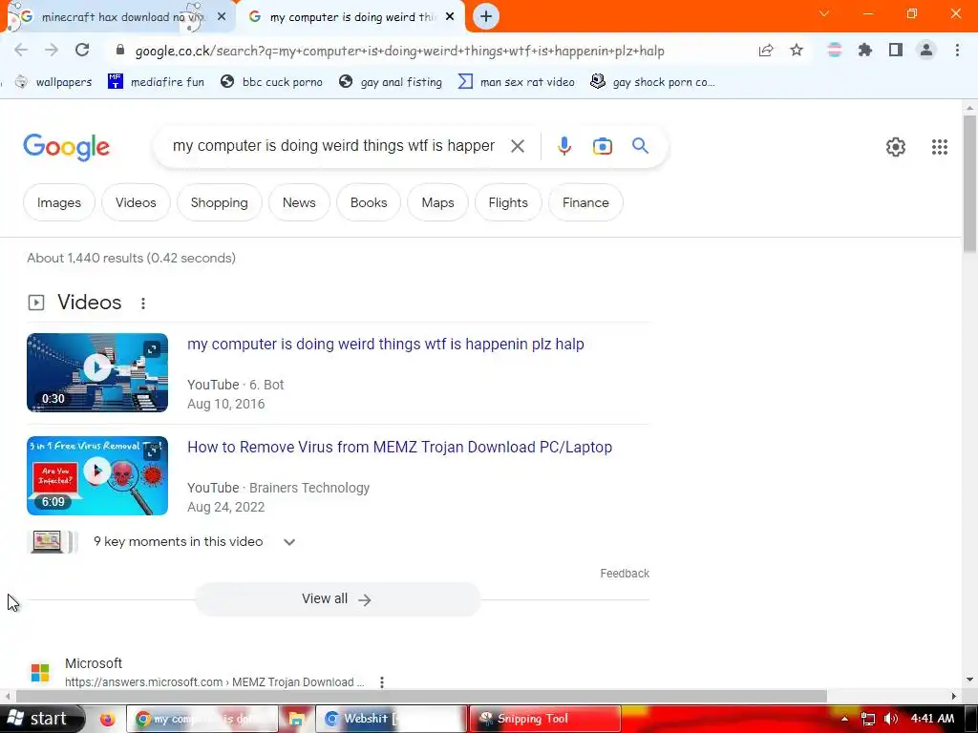The image size is (978, 733).
Task: Open the file explorer taskbar icon
Action: tap(296, 719)
